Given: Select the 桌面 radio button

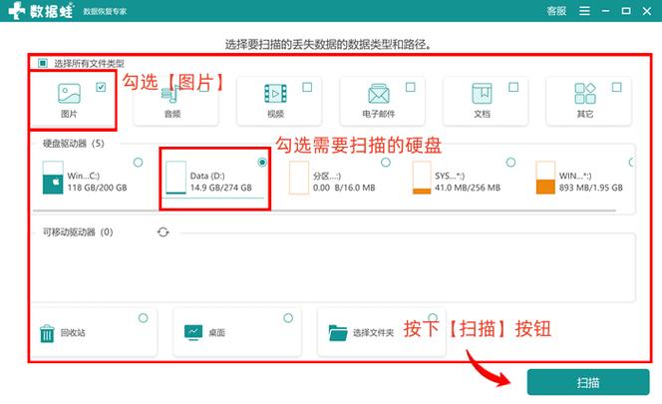Looking at the screenshot, I should click(288, 318).
